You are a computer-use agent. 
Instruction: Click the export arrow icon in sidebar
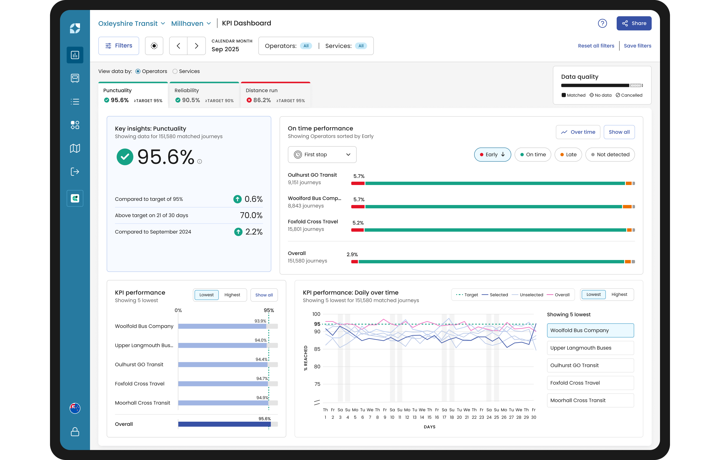pyautogui.click(x=75, y=172)
